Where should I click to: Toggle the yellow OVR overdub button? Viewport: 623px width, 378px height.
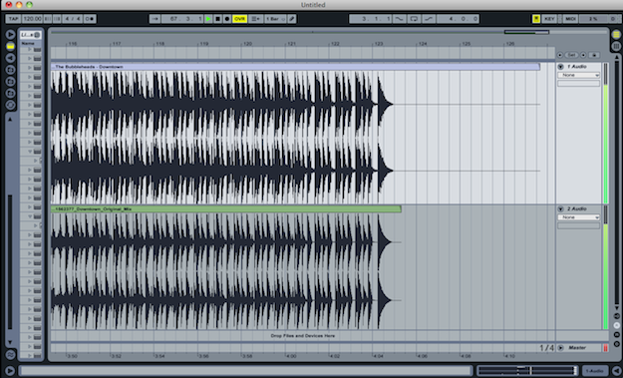pyautogui.click(x=239, y=19)
